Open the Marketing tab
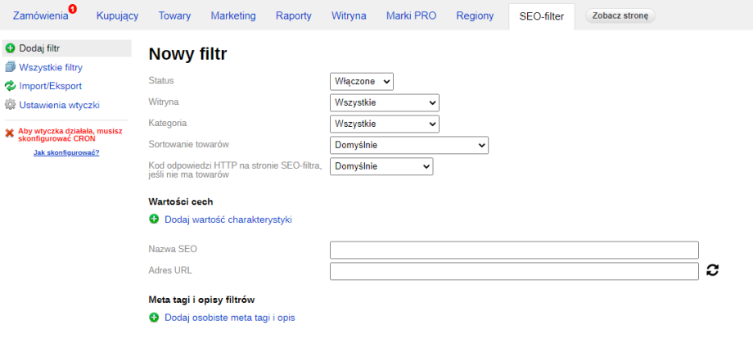Viewport: 753px width, 357px height. [x=232, y=16]
